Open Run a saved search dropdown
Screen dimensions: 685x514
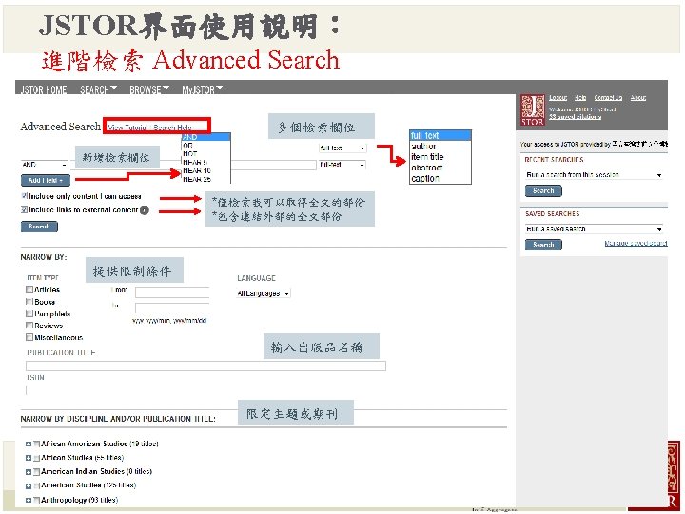click(594, 229)
